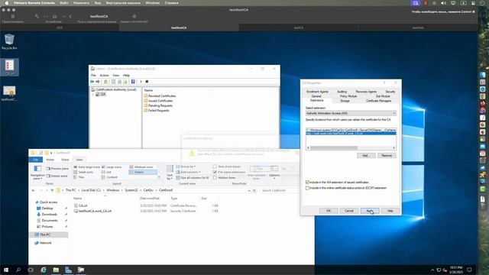Start the CA service with the play icon
The height and width of the screenshot is (275, 489).
(x=141, y=82)
